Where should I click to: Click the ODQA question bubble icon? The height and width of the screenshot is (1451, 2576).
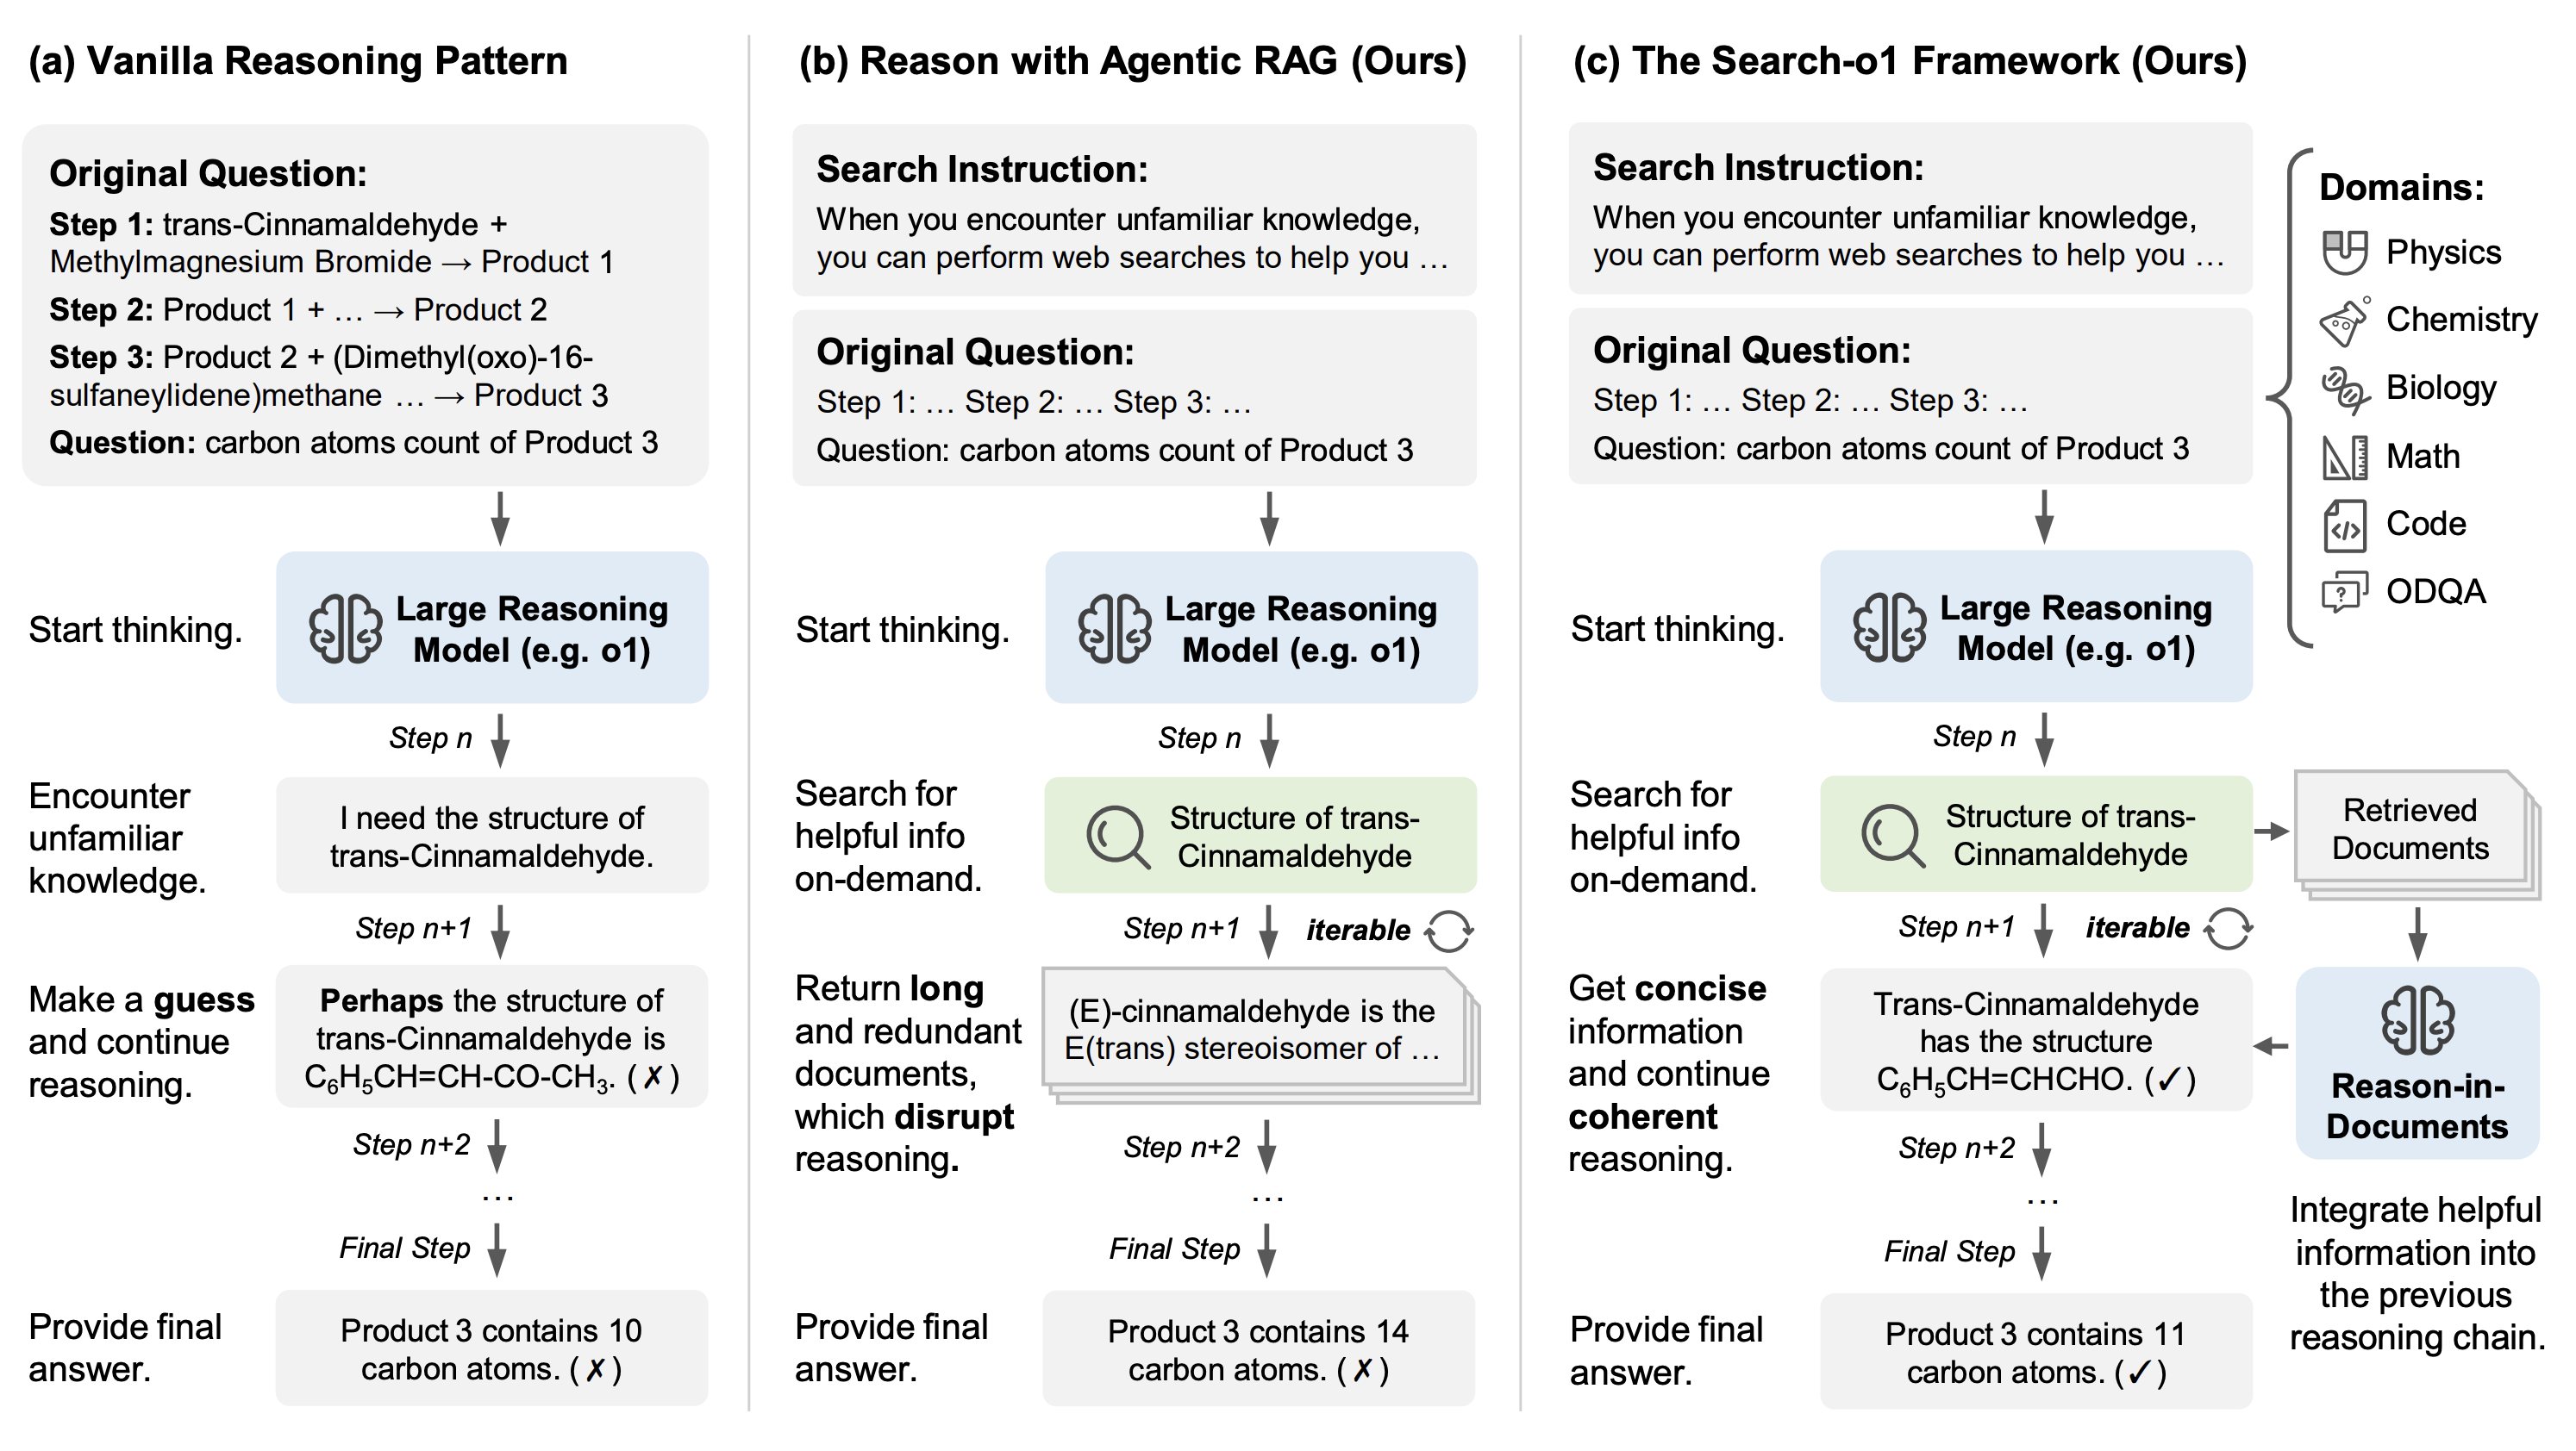(2344, 592)
